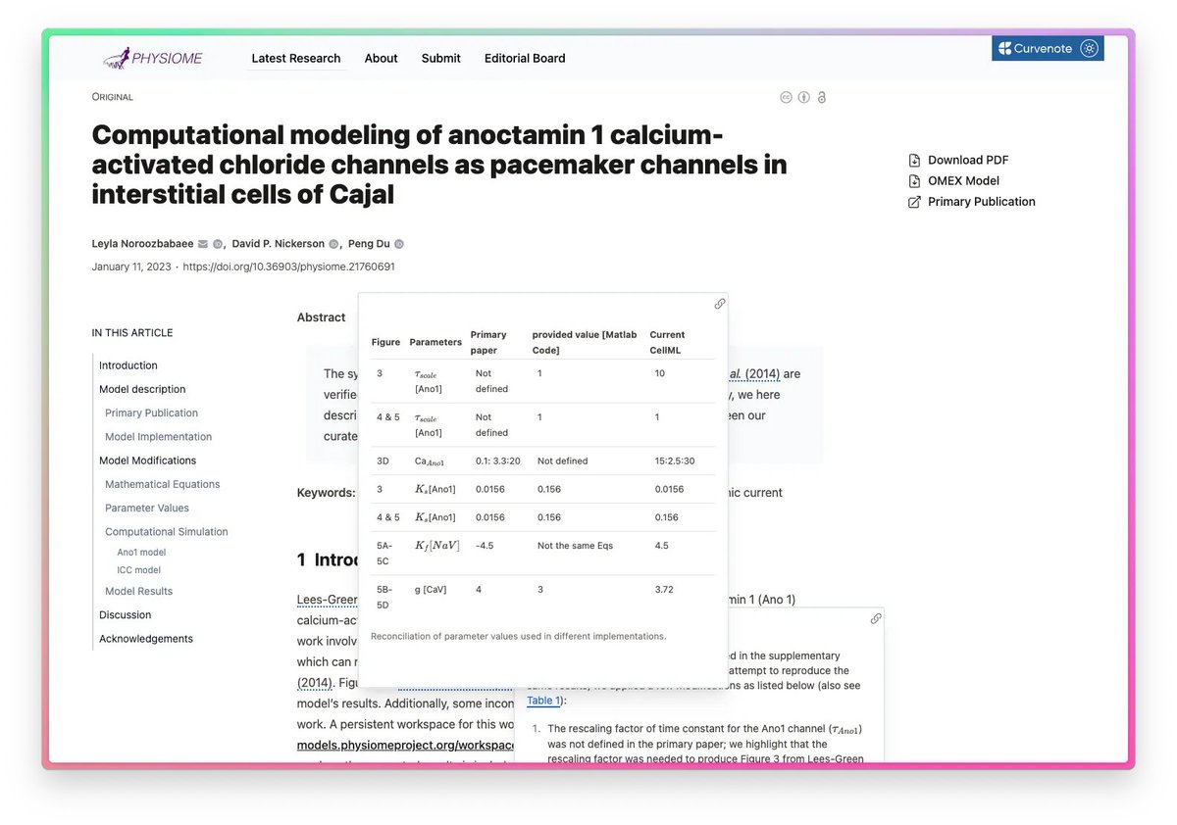Click the Creative Commons license icon
This screenshot has height=825, width=1177.
(786, 97)
